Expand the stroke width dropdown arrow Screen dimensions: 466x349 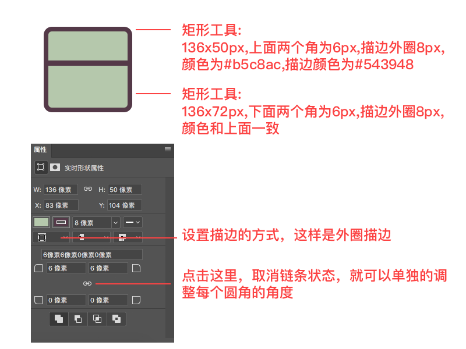115,223
